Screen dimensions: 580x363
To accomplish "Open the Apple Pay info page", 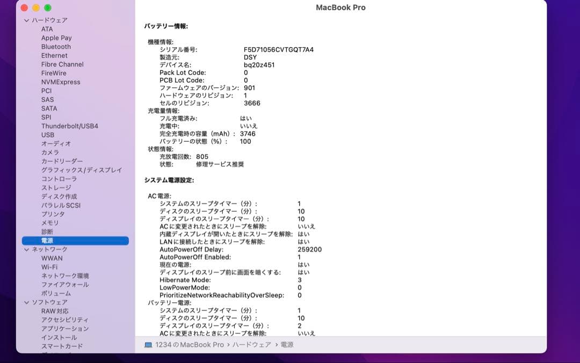I will (x=55, y=38).
